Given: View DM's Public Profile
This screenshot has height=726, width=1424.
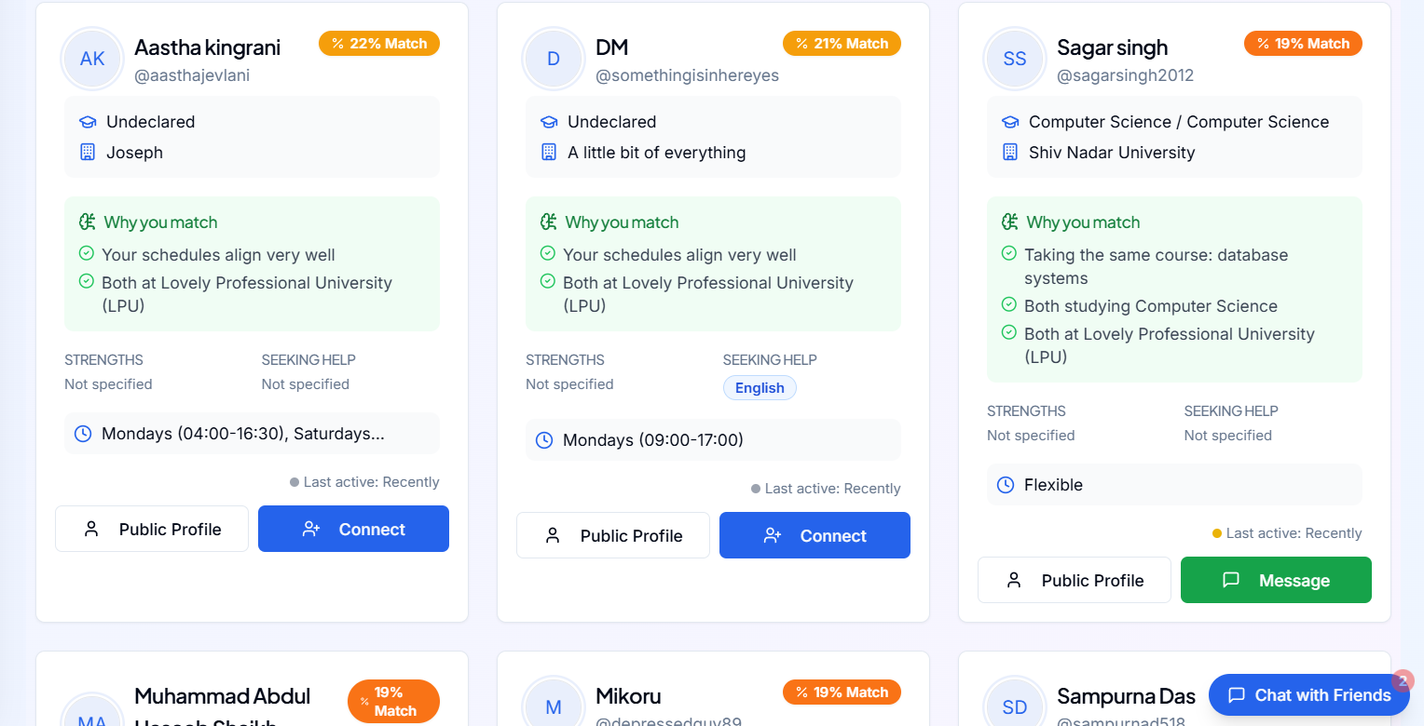Looking at the screenshot, I should (x=613, y=535).
